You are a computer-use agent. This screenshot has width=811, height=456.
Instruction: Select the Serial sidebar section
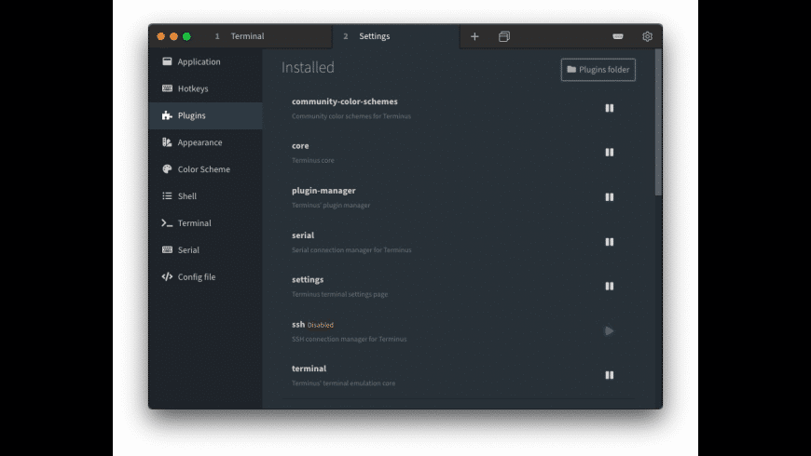click(205, 249)
